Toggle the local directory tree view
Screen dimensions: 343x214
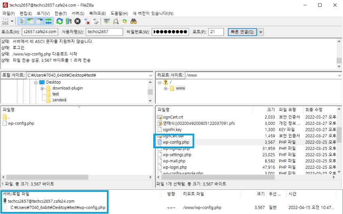pyautogui.click(x=30, y=21)
